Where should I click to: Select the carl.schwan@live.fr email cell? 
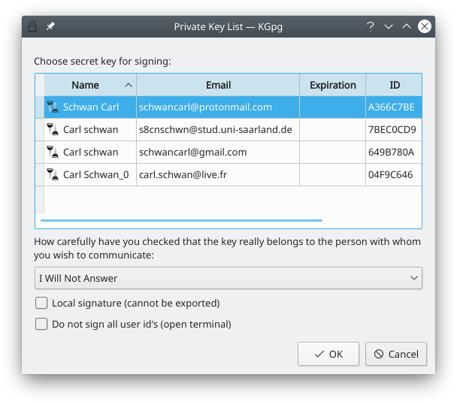(x=183, y=175)
